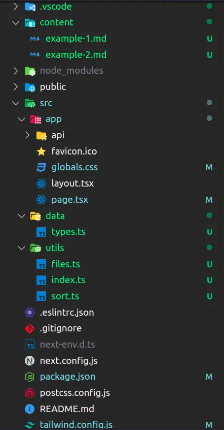
Task: Click the M status badge on globals.css
Action: (x=209, y=167)
